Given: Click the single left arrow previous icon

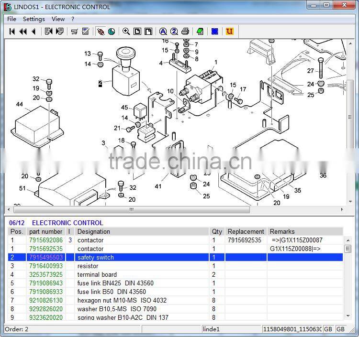Looking at the screenshot, I should 34,32.
